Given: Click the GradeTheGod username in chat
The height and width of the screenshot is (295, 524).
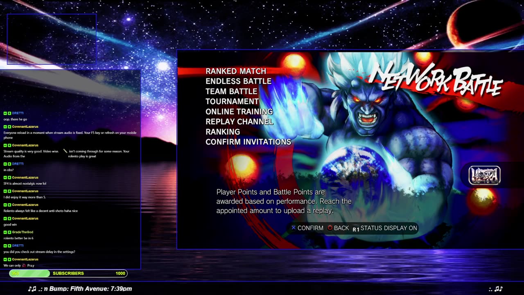Looking at the screenshot, I should (23, 232).
